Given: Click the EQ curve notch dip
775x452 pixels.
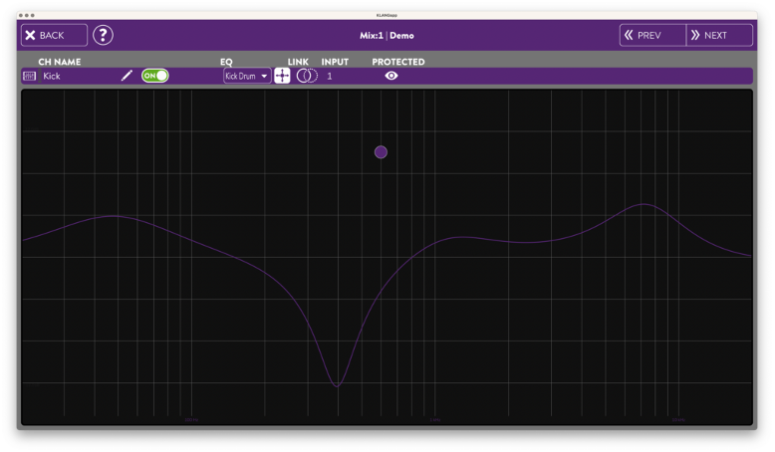Looking at the screenshot, I should click(337, 384).
